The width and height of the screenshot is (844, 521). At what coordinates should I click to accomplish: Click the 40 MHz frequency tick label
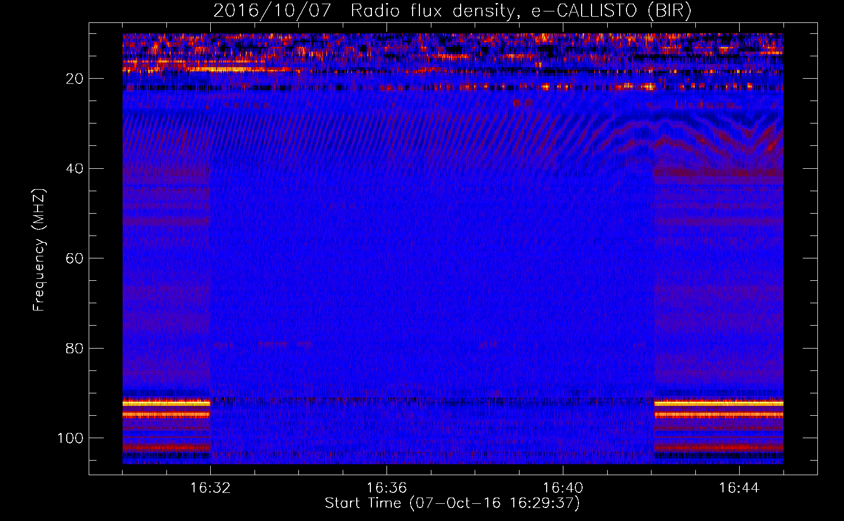point(75,168)
